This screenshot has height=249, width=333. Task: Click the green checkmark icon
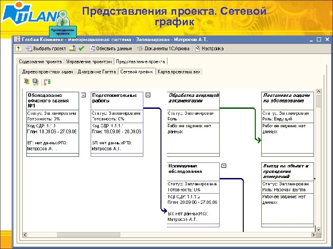pyautogui.click(x=81, y=48)
